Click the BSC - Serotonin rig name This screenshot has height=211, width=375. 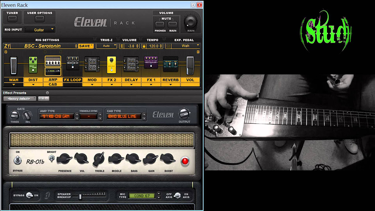click(42, 46)
